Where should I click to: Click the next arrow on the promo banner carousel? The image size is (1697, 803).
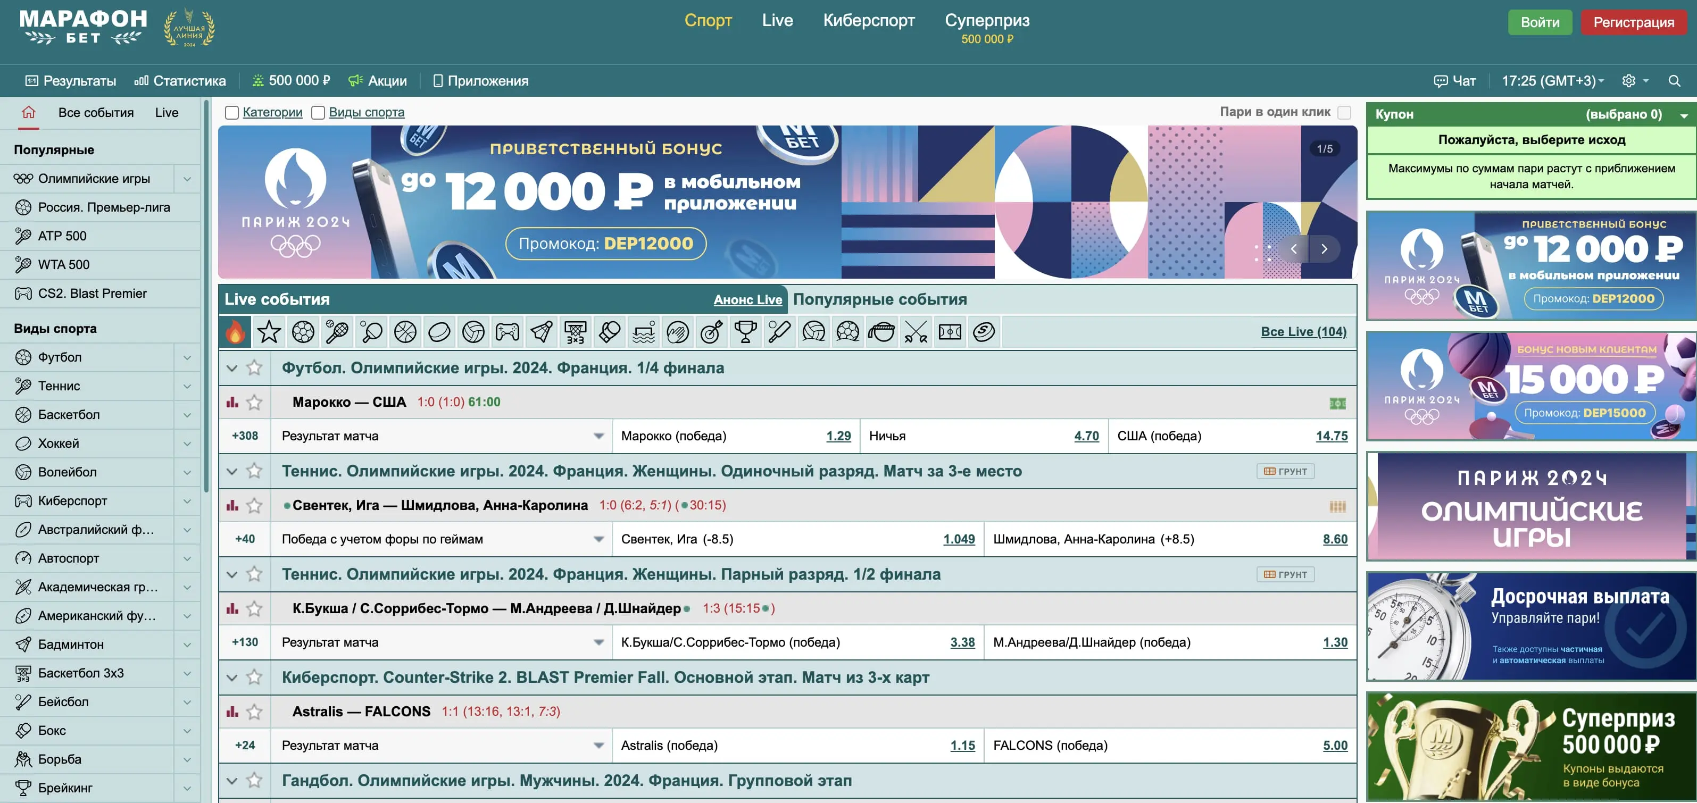(1324, 249)
